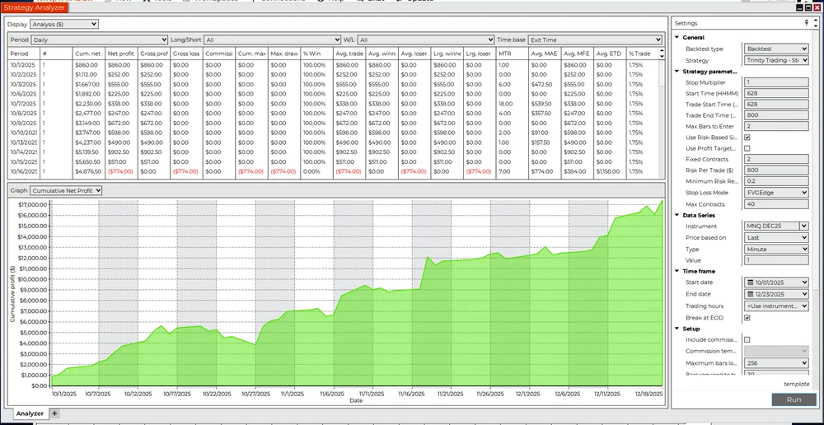824x425 pixels.
Task: Sort by the Gross loss column header
Action: (x=186, y=54)
